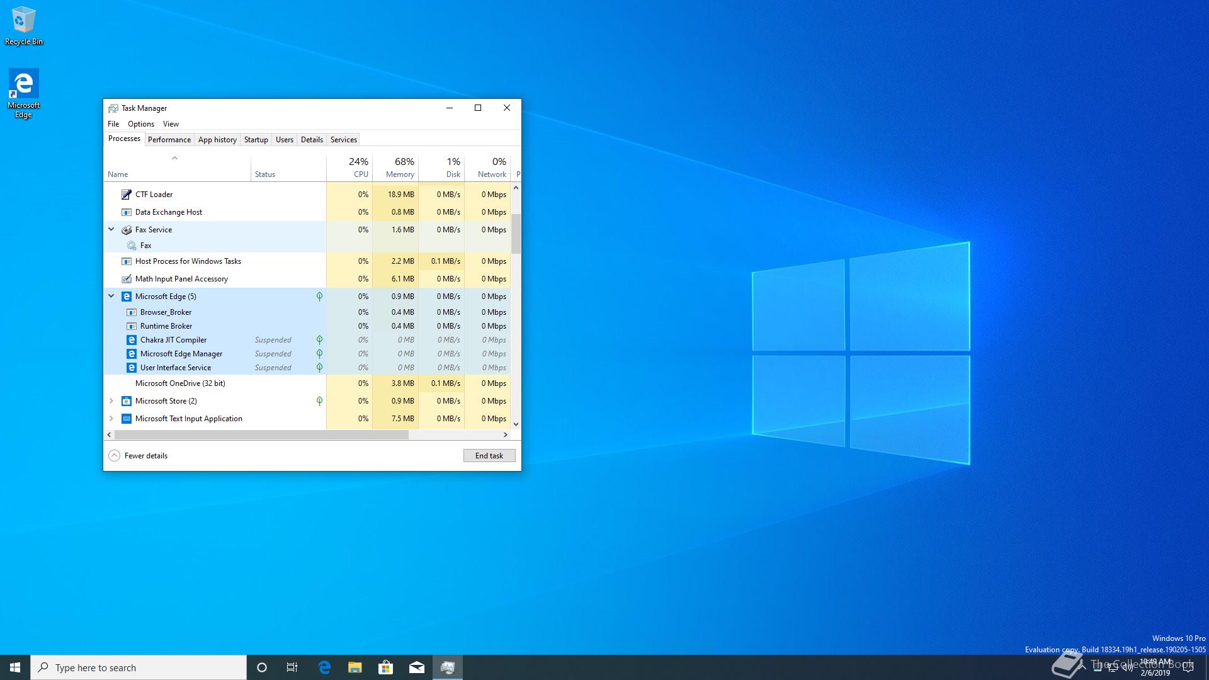Switch to the Details tab
1209x680 pixels.
point(312,140)
